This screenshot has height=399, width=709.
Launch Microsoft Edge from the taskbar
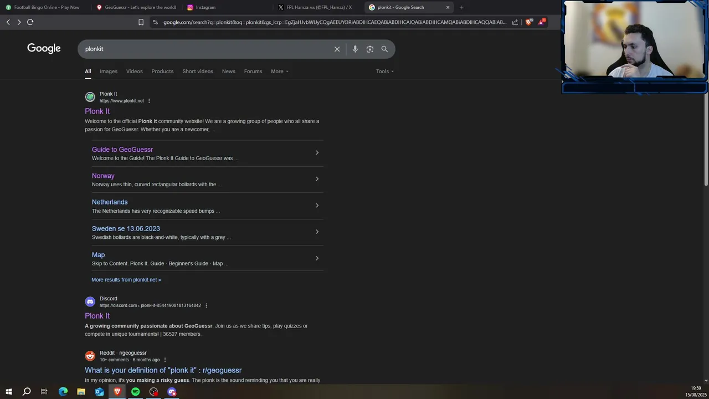pos(63,392)
